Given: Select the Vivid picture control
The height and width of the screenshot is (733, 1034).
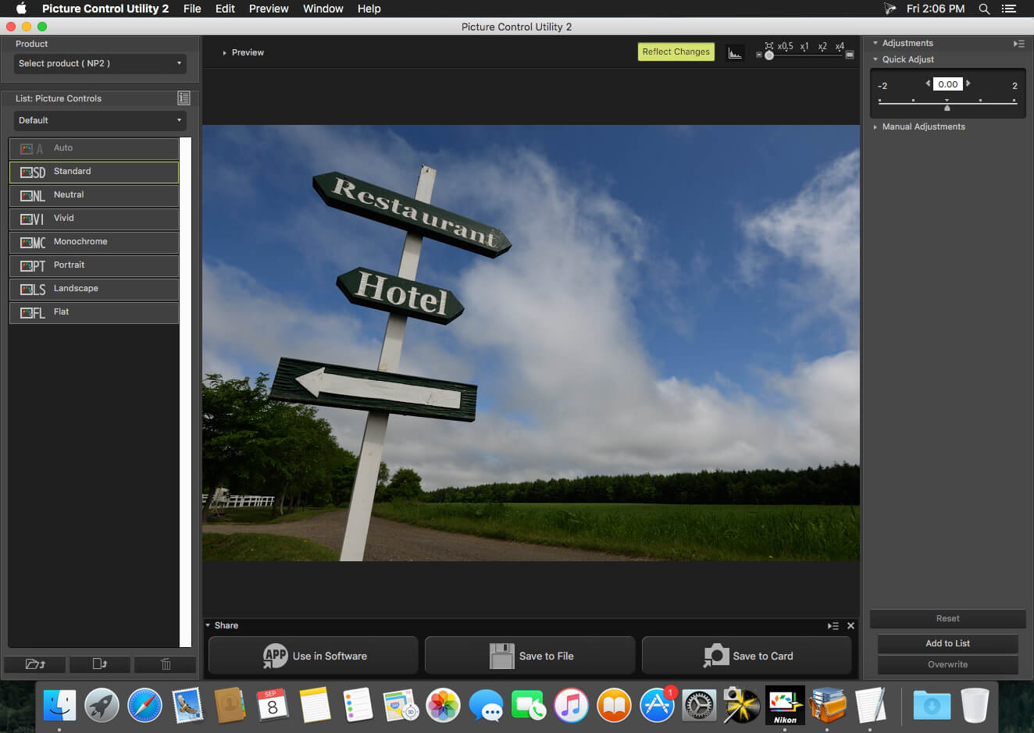Looking at the screenshot, I should coord(94,219).
